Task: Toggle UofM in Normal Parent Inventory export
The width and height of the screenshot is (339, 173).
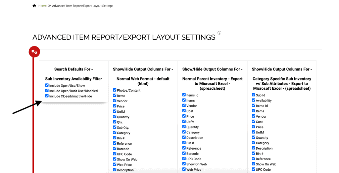Action: 184,121
